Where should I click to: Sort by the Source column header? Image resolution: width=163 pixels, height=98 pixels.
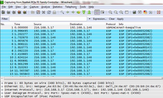tap(37, 24)
